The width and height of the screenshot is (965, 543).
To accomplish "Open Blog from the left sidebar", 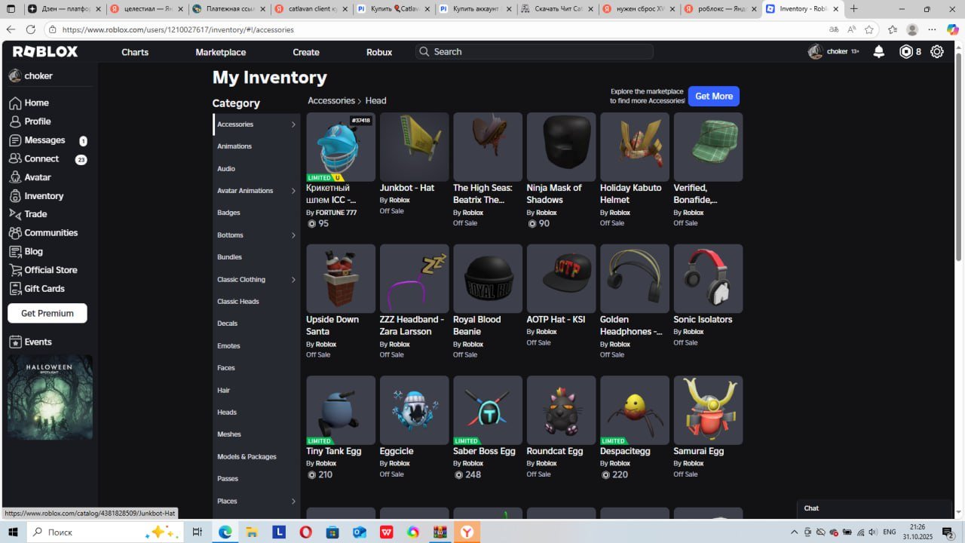I will 26,252.
